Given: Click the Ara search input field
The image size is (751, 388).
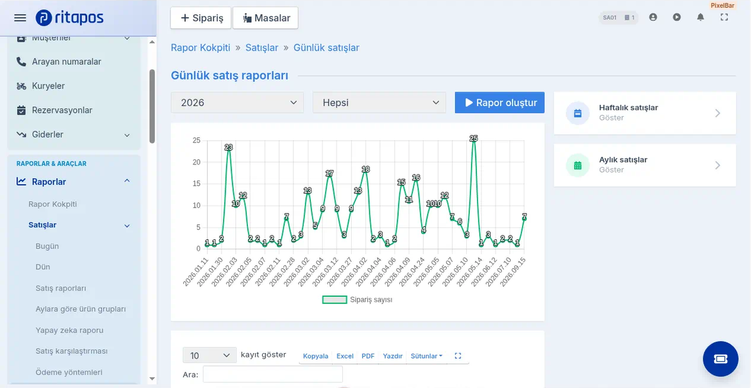Looking at the screenshot, I should coord(273,374).
